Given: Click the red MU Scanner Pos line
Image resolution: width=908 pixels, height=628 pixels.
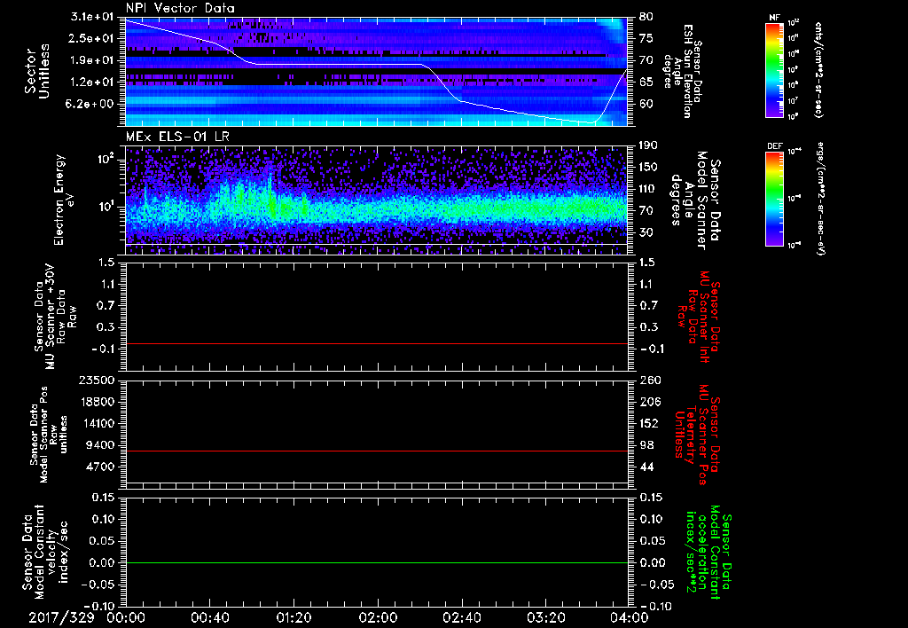Looking at the screenshot, I should [x=376, y=451].
